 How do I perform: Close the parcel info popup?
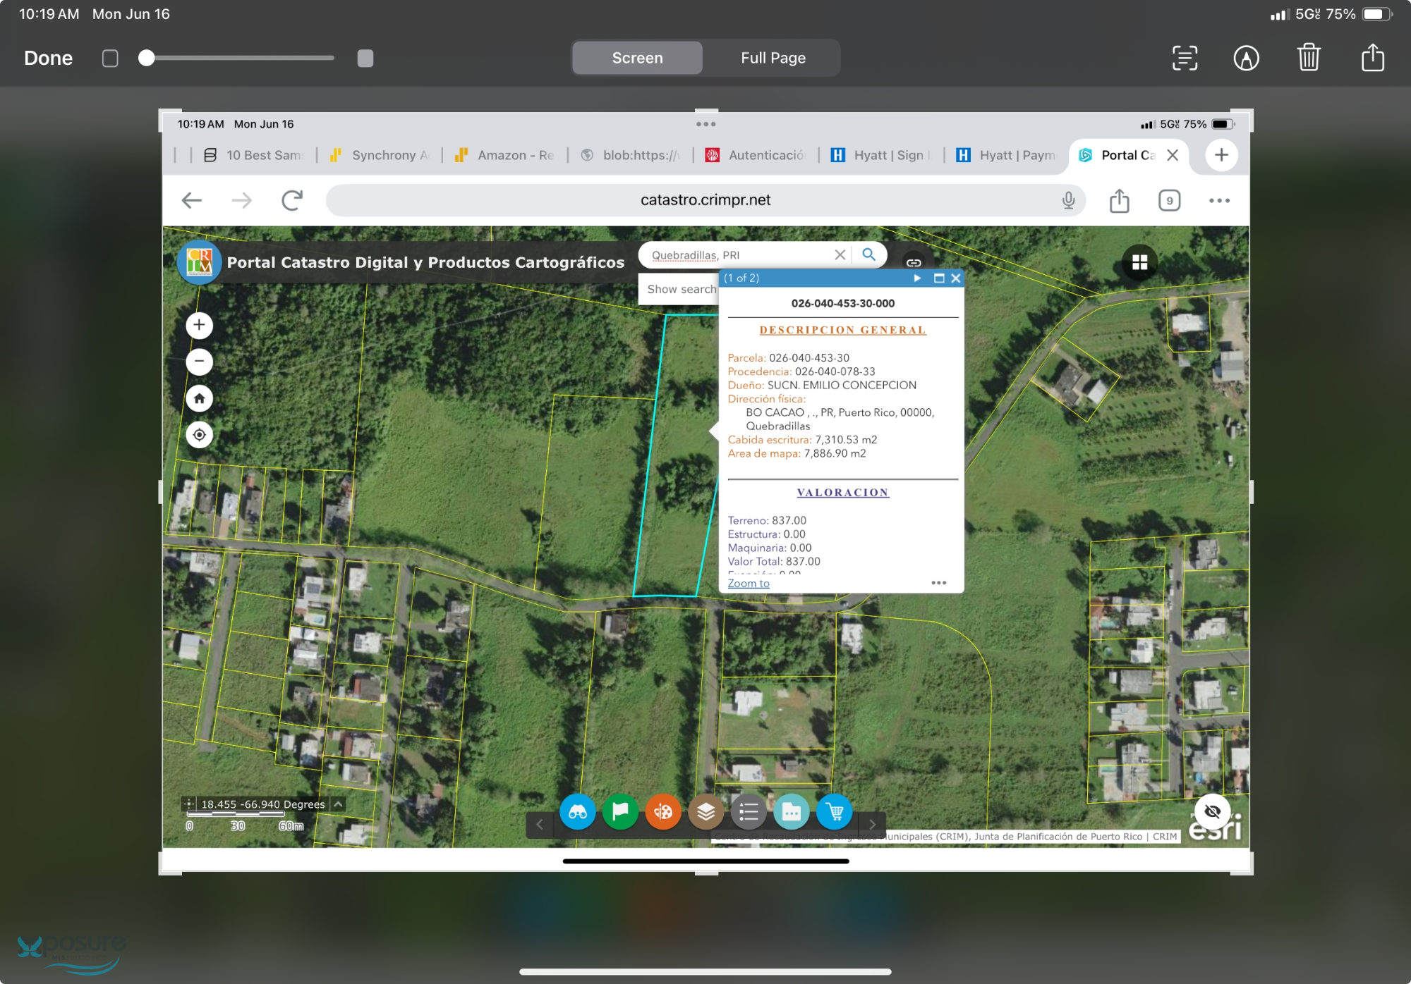tap(956, 278)
